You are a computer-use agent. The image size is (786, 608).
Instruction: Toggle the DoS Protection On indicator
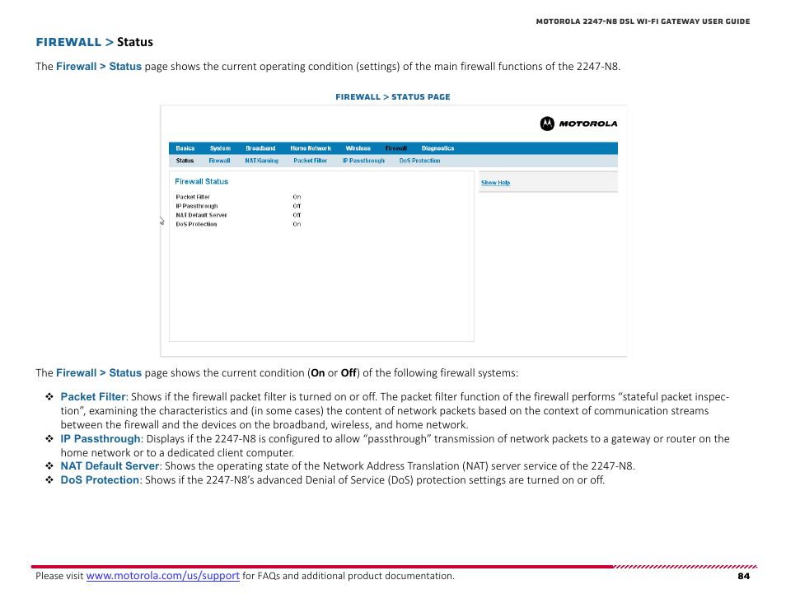[297, 223]
